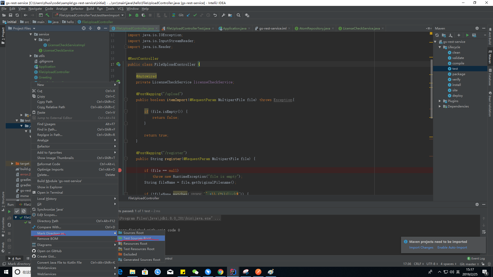
Task: Run the FileUploadControllerTest configuration
Action: 130,15
